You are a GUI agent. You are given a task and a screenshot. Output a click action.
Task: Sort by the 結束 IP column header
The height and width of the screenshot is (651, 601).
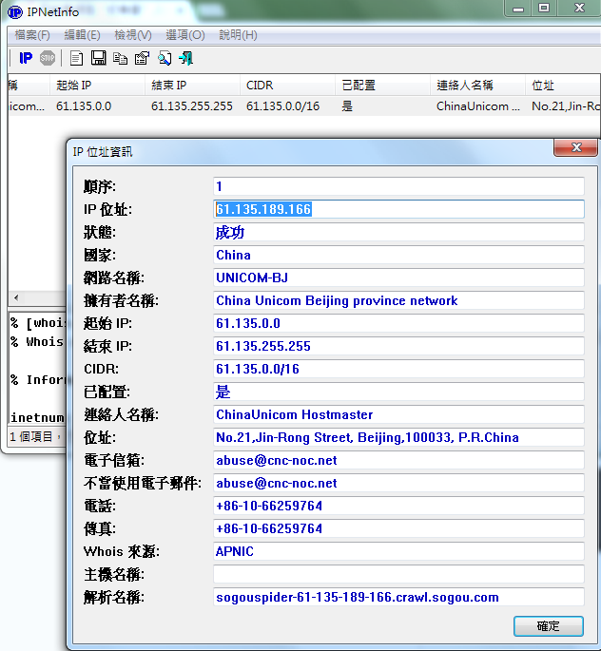(x=192, y=86)
